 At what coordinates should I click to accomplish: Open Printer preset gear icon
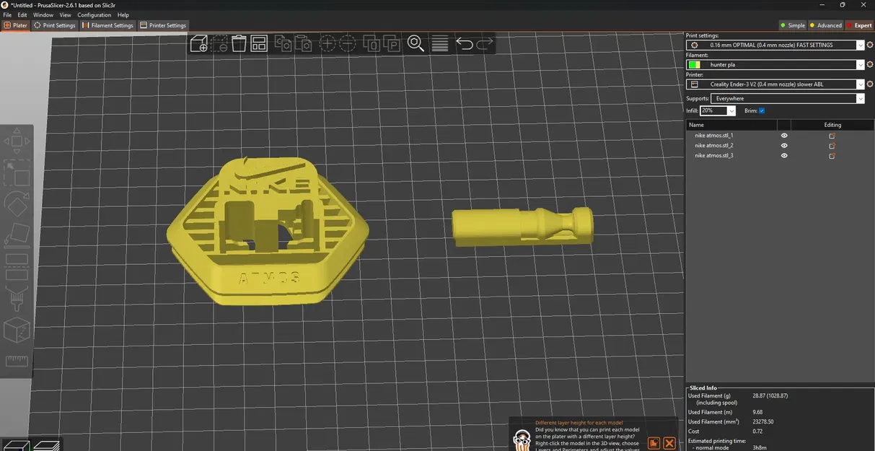pyautogui.click(x=870, y=84)
